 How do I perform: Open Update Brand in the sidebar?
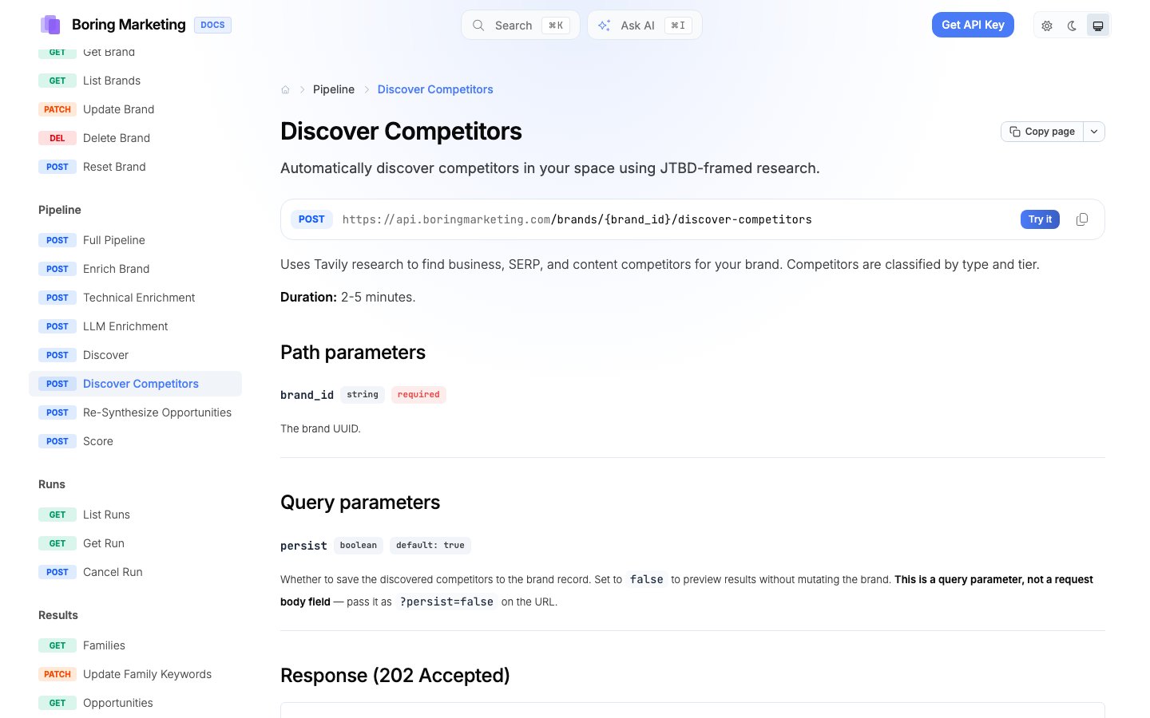click(136, 109)
